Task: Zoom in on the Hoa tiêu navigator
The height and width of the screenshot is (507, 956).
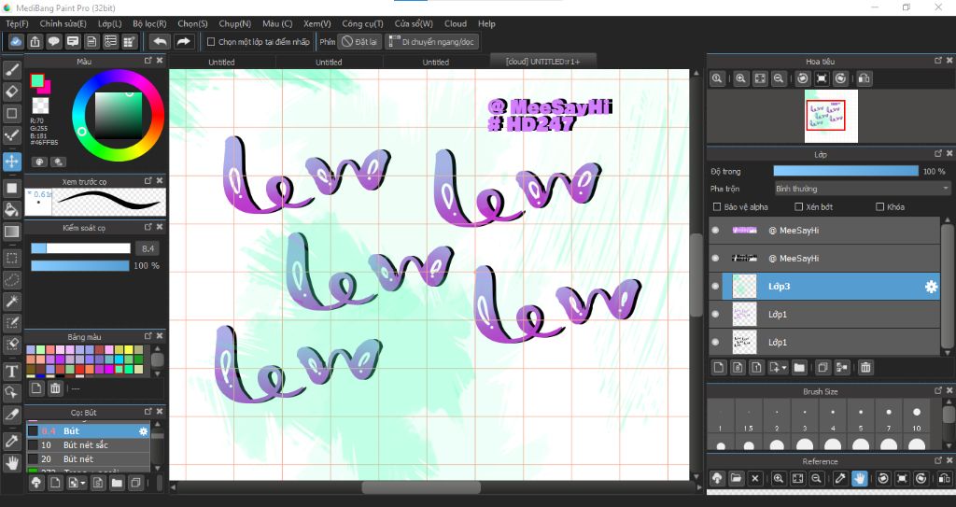Action: [740, 78]
